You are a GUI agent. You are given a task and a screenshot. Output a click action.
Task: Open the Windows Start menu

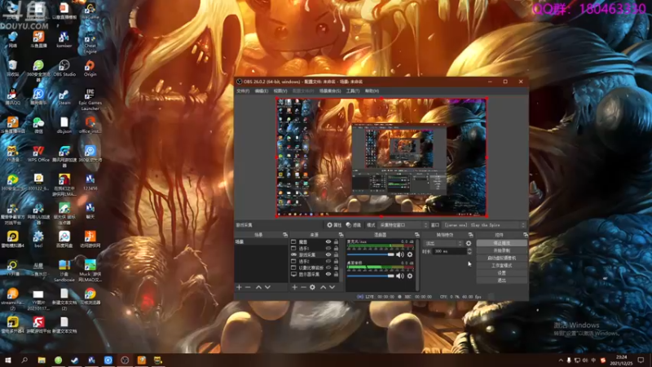[x=8, y=360]
